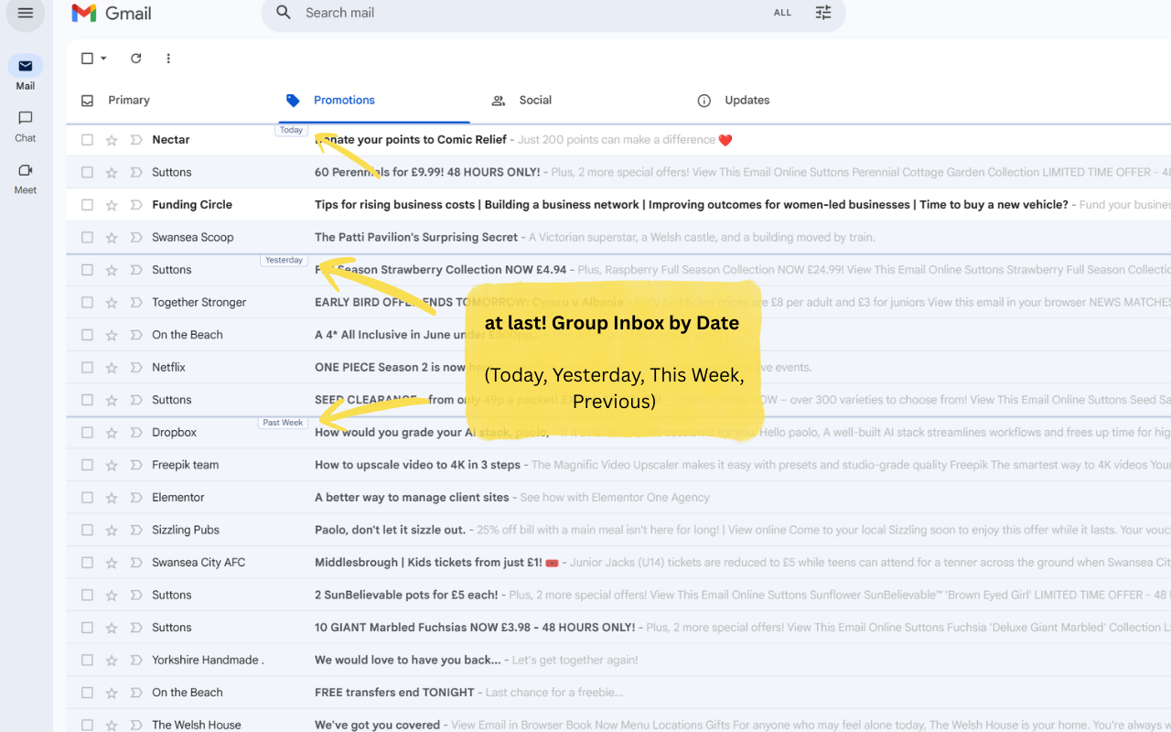Star the Nectar email
The height and width of the screenshot is (732, 1171).
(110, 139)
